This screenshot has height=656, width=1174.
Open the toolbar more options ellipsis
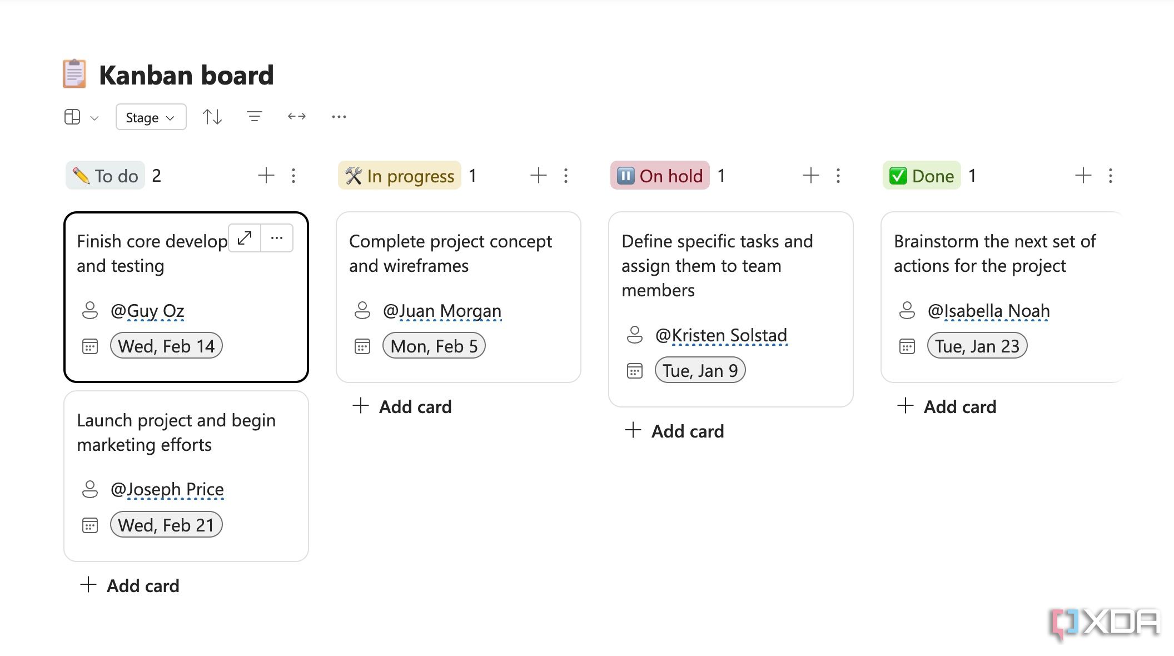tap(339, 117)
